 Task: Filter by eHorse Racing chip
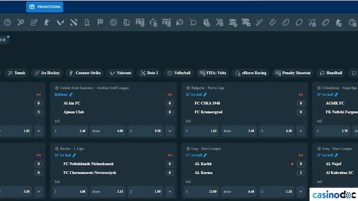[251, 73]
